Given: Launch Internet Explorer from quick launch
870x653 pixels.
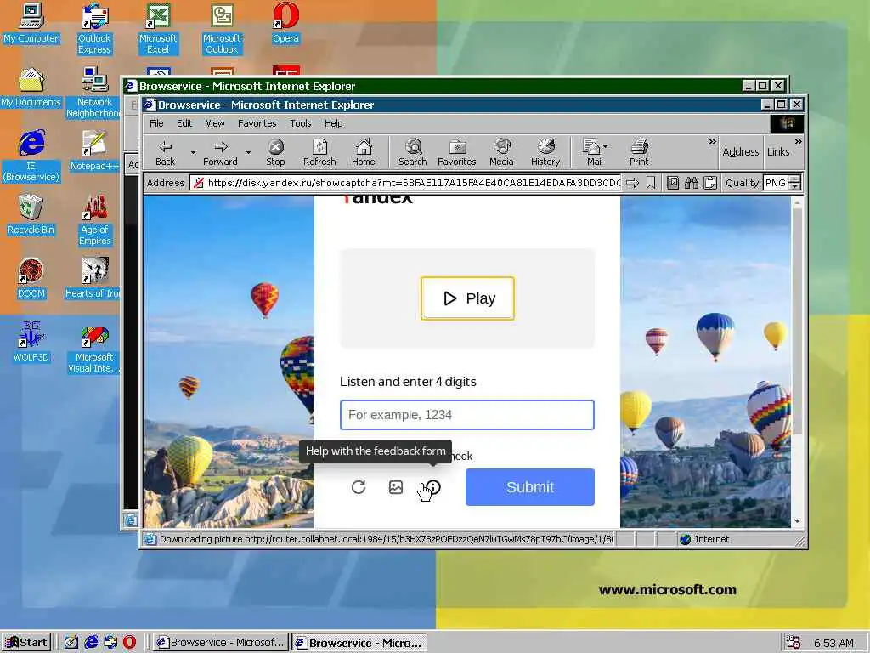Looking at the screenshot, I should (91, 643).
